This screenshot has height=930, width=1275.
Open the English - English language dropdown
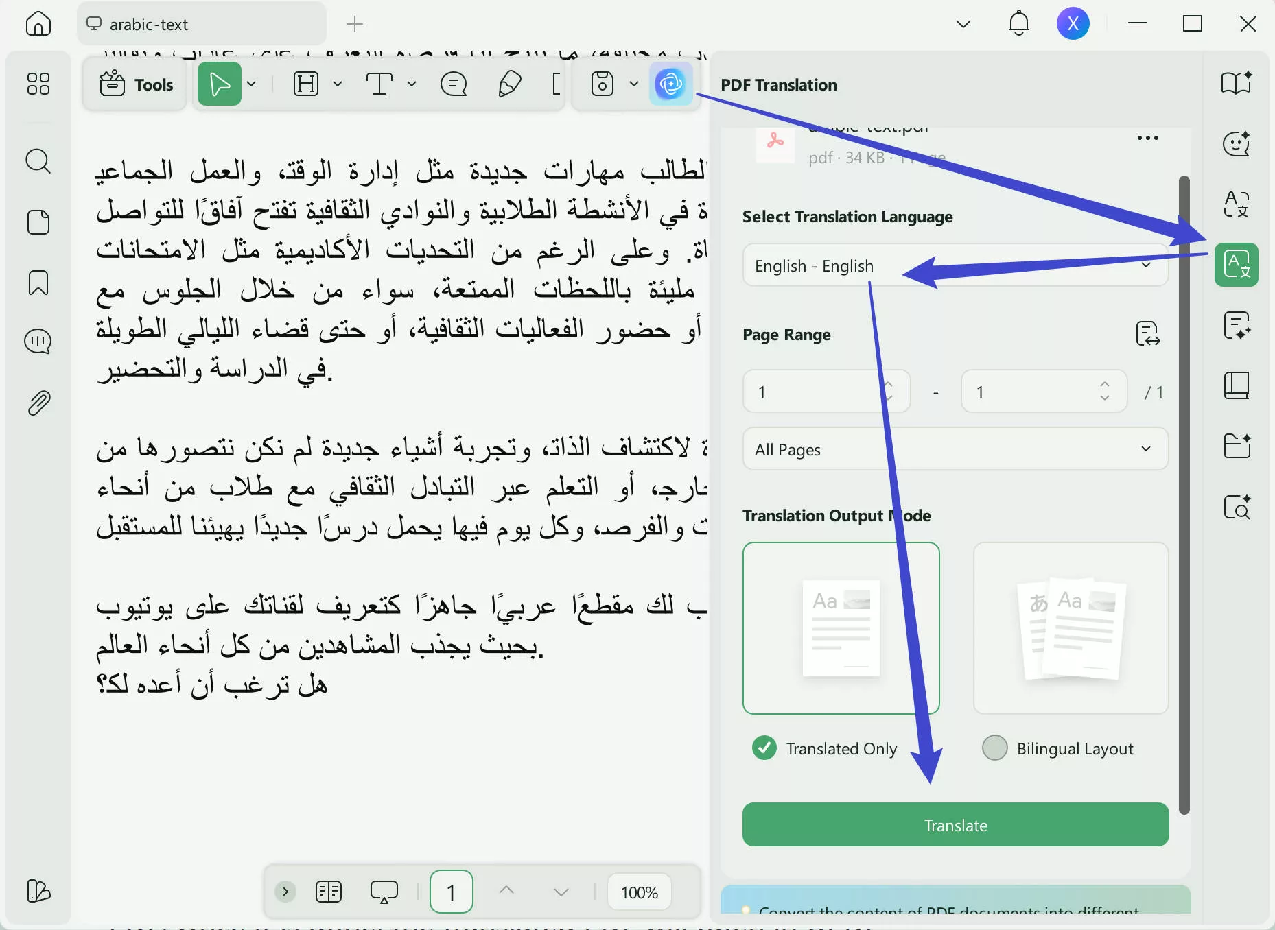point(954,265)
